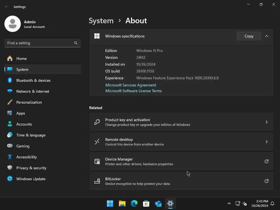Open Time & language settings
This screenshot has height=210, width=280.
point(43,135)
